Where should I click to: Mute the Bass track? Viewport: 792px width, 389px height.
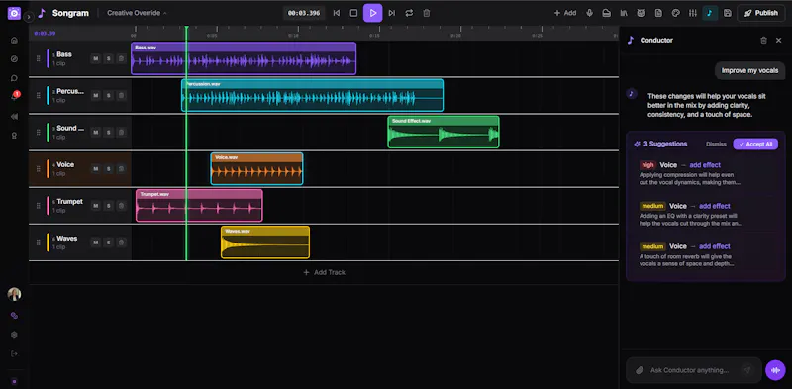point(95,58)
